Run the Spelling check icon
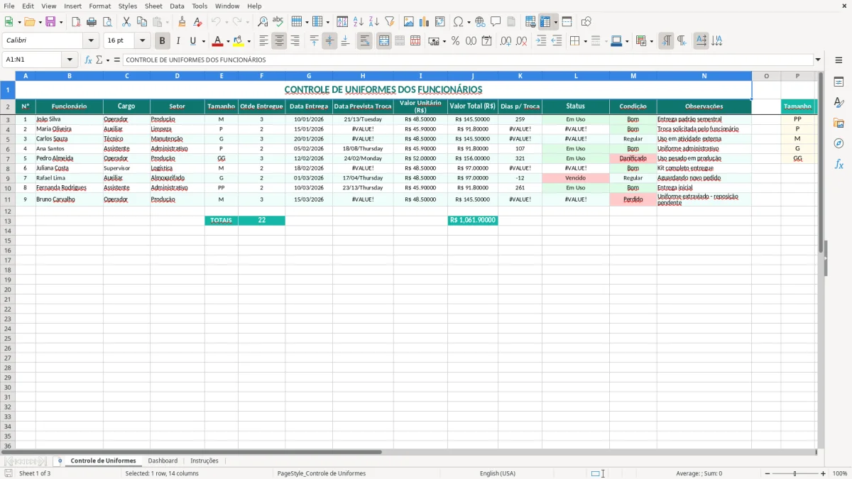Image resolution: width=852 pixels, height=479 pixels. tap(278, 22)
